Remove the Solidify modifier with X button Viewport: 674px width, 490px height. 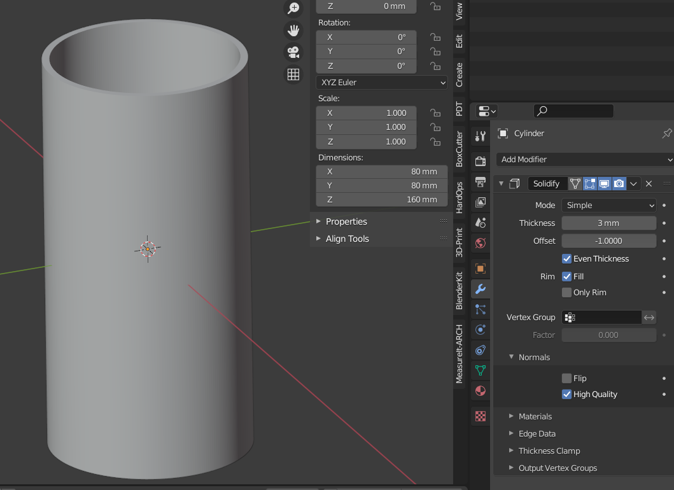[x=649, y=183]
